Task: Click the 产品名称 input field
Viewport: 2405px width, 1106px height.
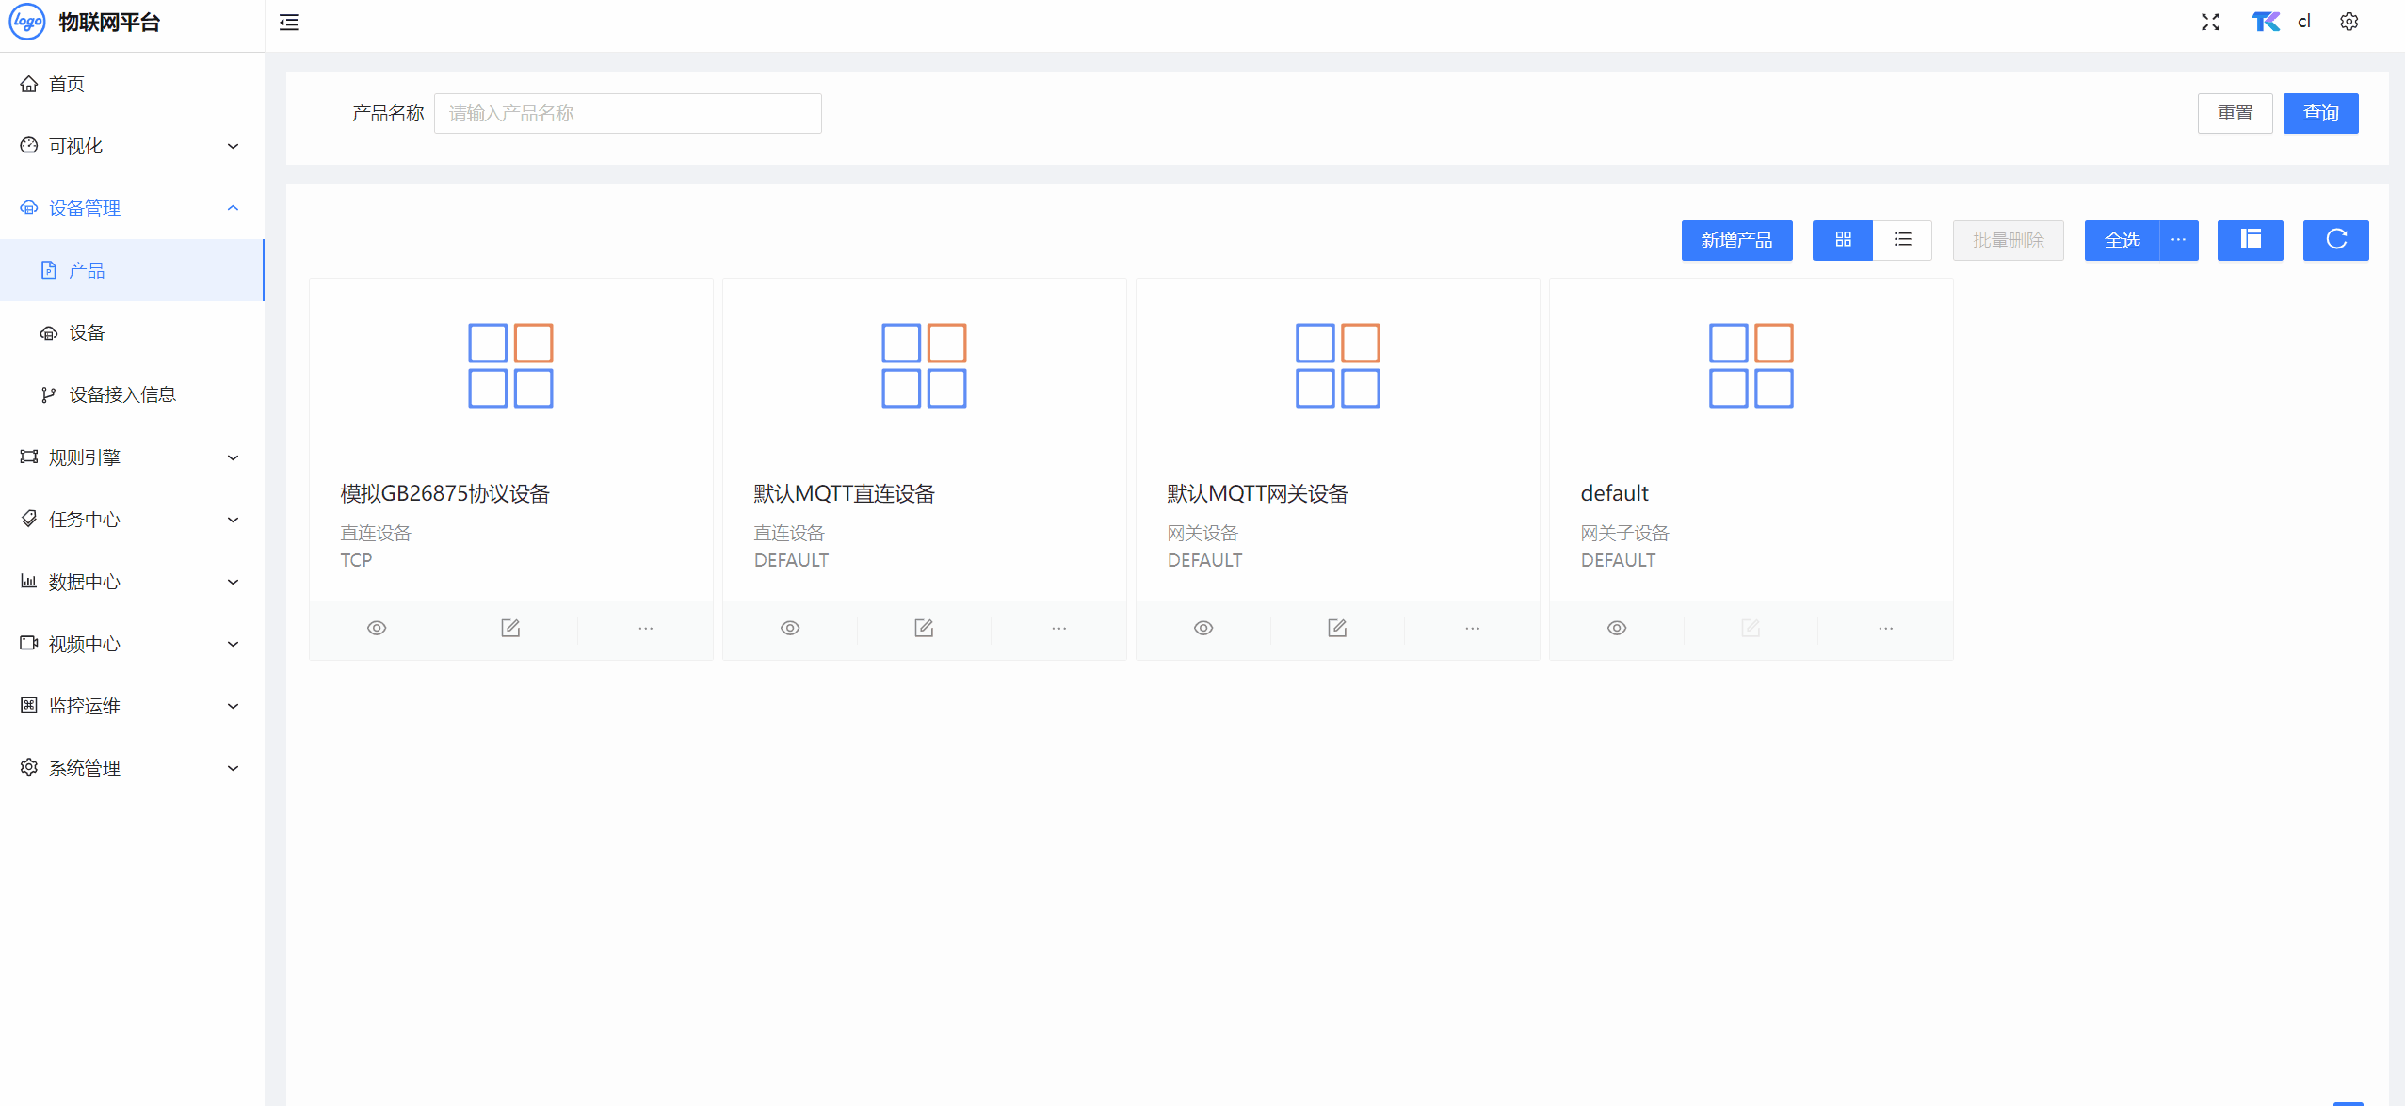Action: [x=627, y=113]
